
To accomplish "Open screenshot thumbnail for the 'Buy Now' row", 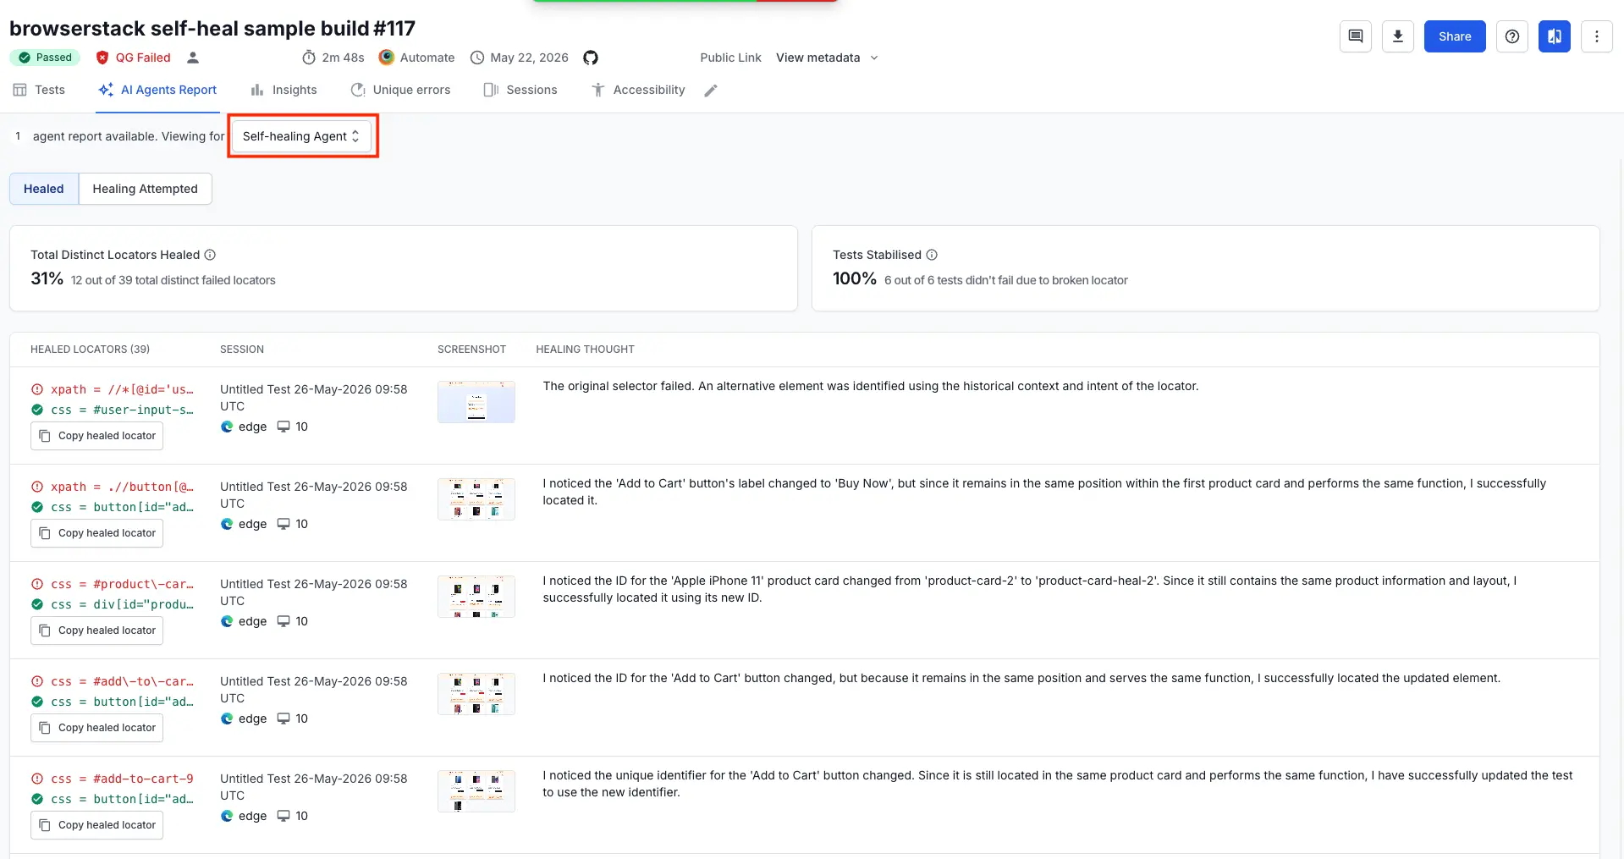I will [x=476, y=499].
